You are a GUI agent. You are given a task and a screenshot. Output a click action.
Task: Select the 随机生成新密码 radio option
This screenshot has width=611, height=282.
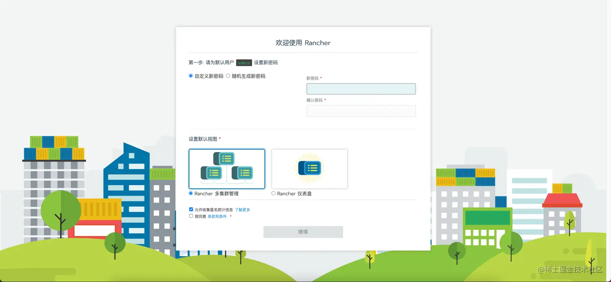coord(228,76)
